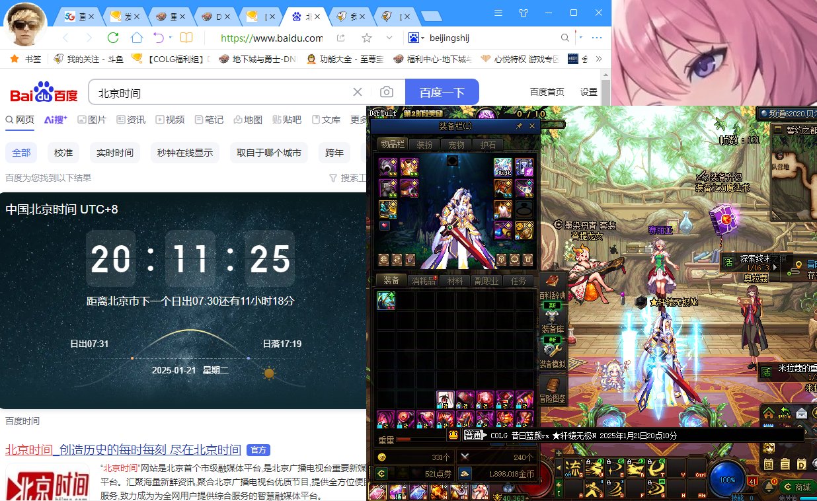Clear the Baidu search box text
Viewport: 817px width, 501px height.
(x=358, y=92)
